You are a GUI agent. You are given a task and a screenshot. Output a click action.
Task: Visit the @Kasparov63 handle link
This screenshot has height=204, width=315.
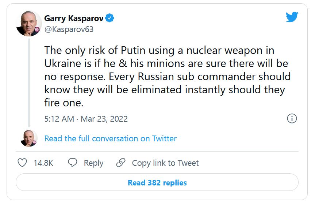coord(69,29)
